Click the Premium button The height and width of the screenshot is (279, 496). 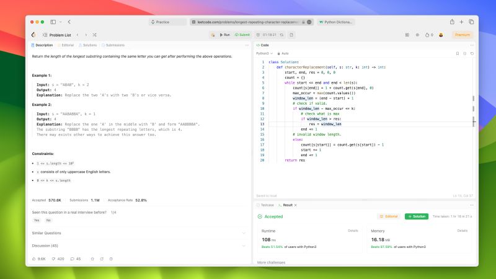click(x=462, y=35)
